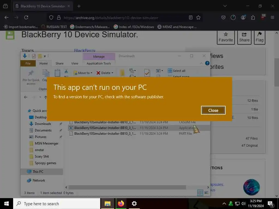279x209 pixels.
Task: Open the MEMZ and Noescape bookmark
Action: 177,27
